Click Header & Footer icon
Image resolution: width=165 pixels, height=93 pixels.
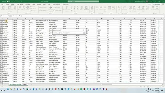[134, 9]
